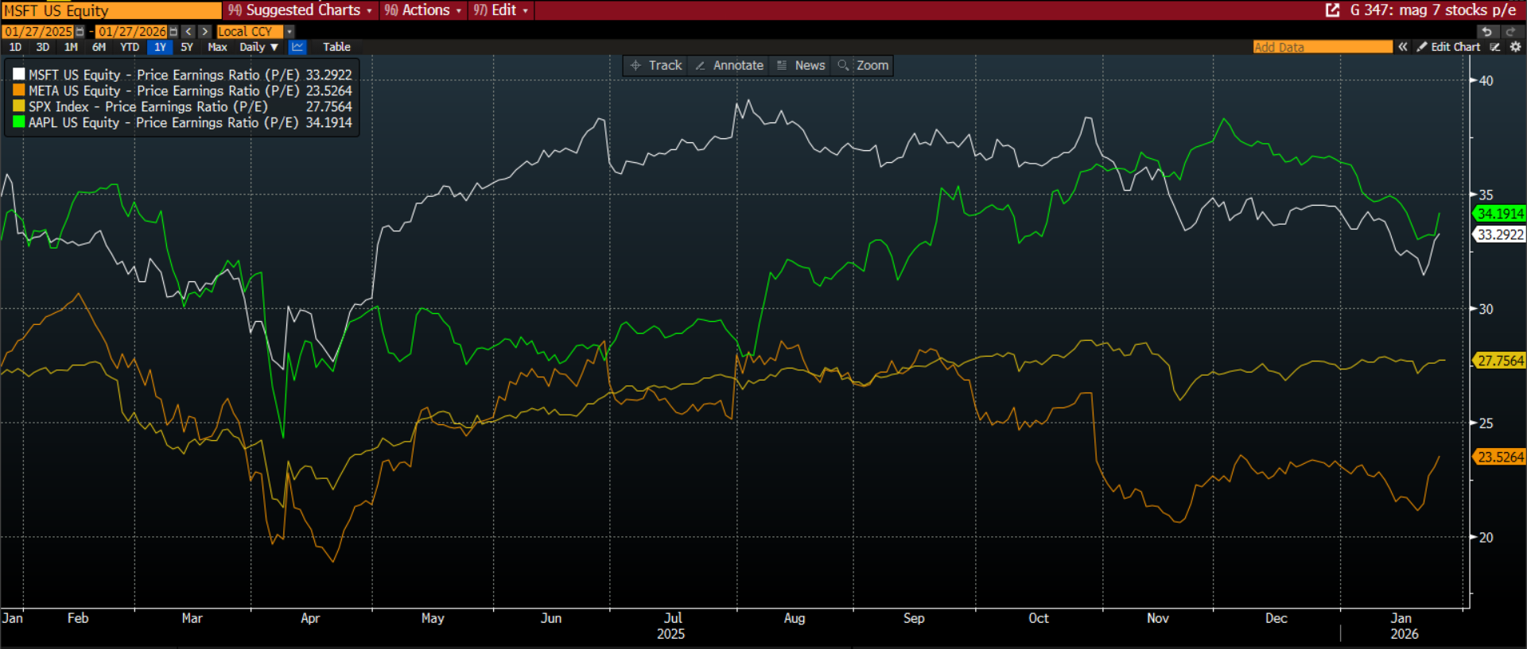This screenshot has height=649, width=1527.
Task: Click the line chart view icon
Action: 297,47
